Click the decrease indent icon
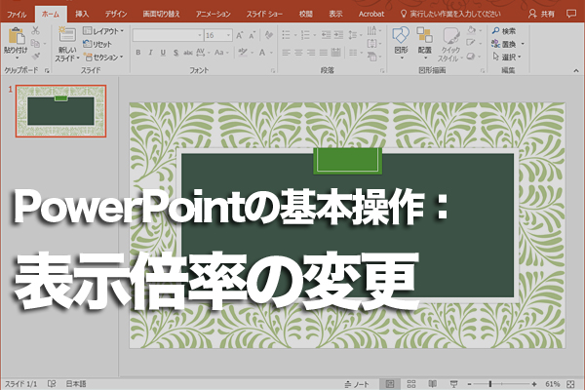 (x=326, y=35)
